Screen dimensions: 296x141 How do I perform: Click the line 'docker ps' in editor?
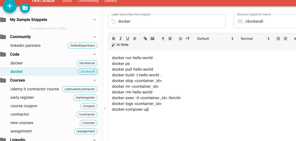(121, 64)
